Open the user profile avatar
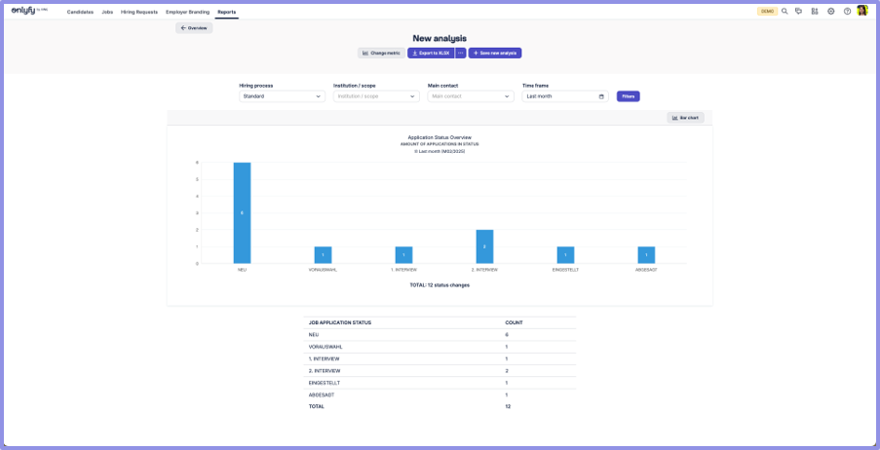This screenshot has width=880, height=450. (862, 11)
